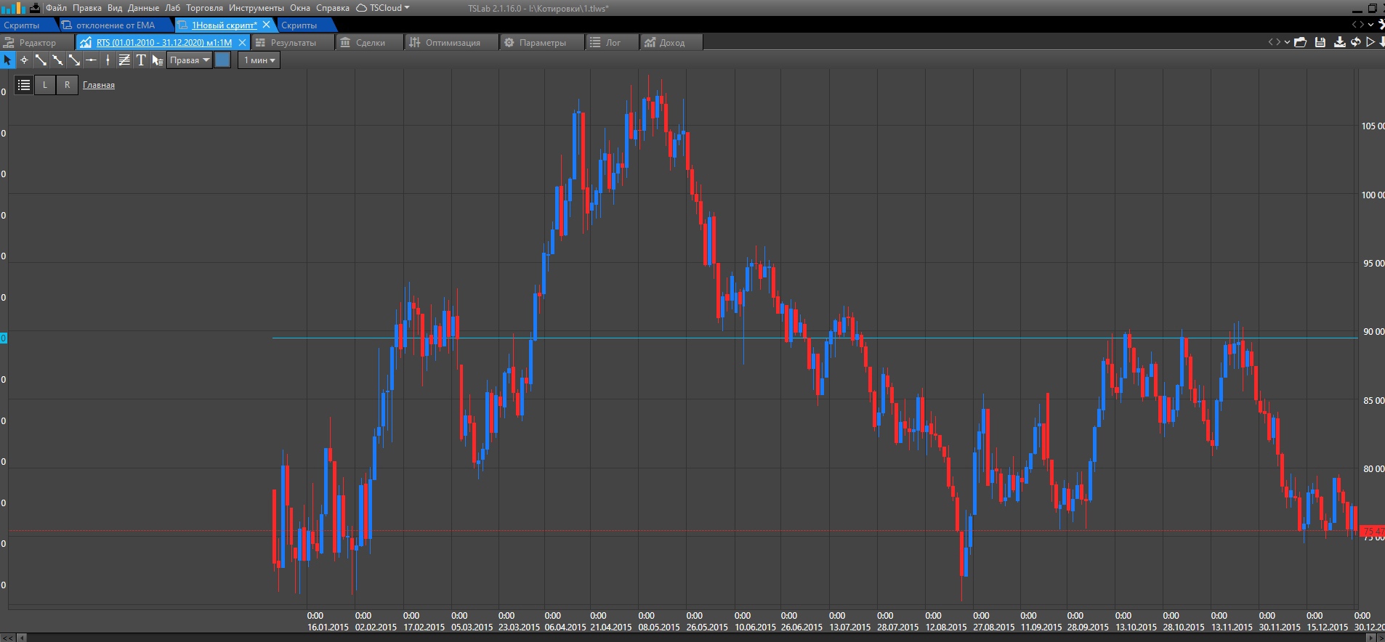Click the Главная pane link
The image size is (1385, 642).
click(x=99, y=85)
